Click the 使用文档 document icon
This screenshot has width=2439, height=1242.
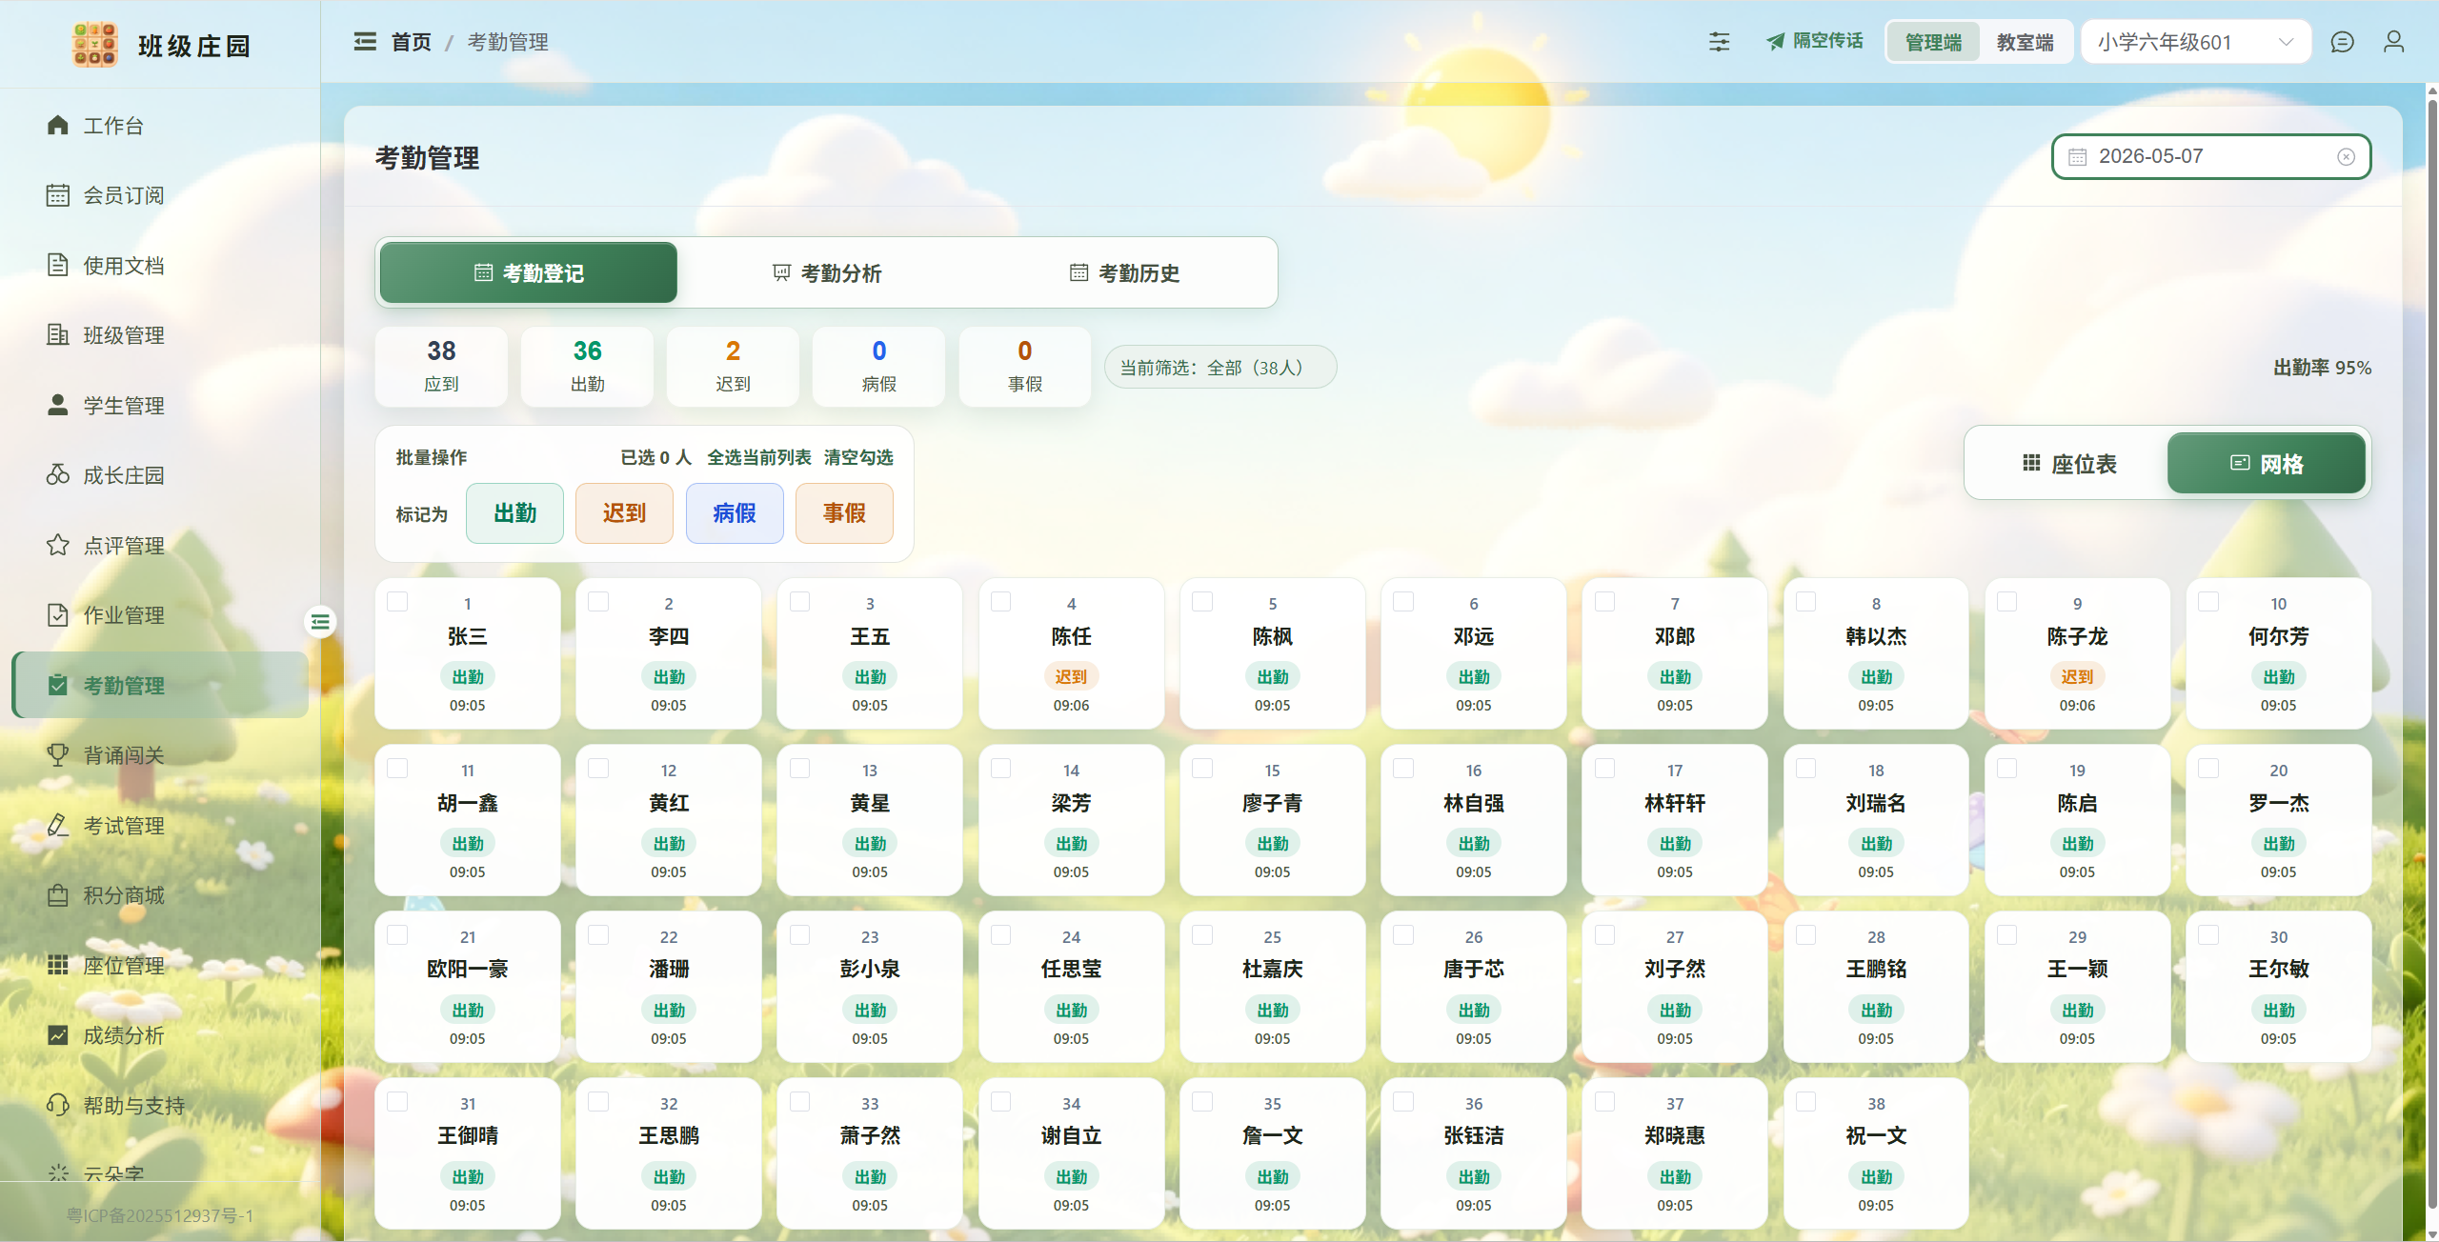58,265
